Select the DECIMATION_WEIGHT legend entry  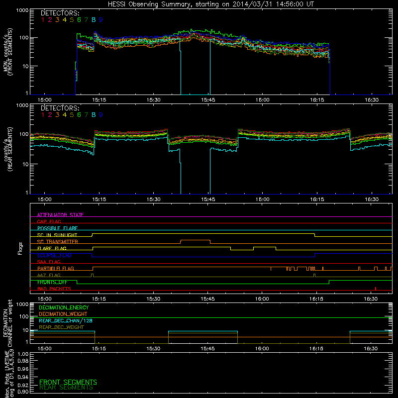pos(63,314)
